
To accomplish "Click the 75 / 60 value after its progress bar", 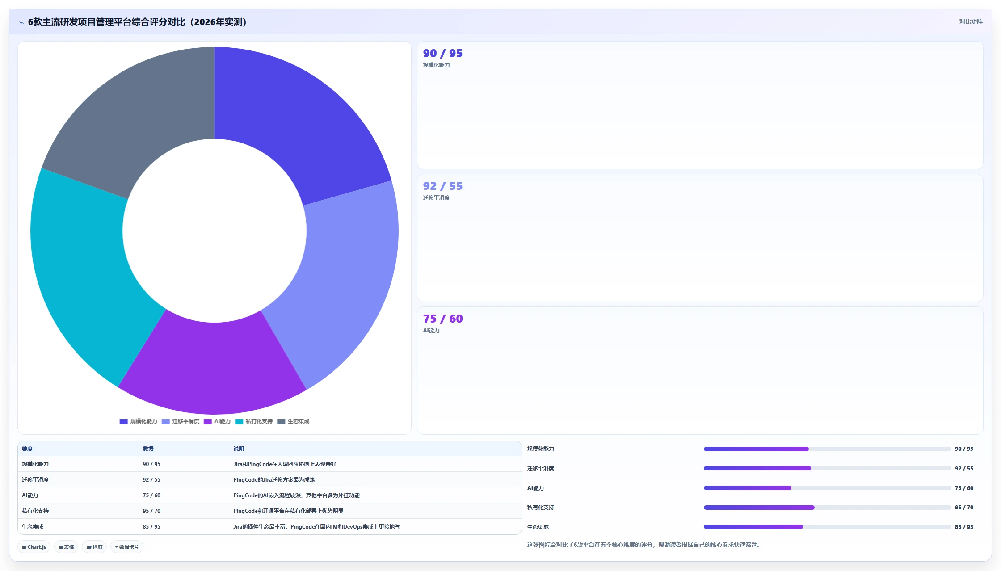I will pos(964,488).
